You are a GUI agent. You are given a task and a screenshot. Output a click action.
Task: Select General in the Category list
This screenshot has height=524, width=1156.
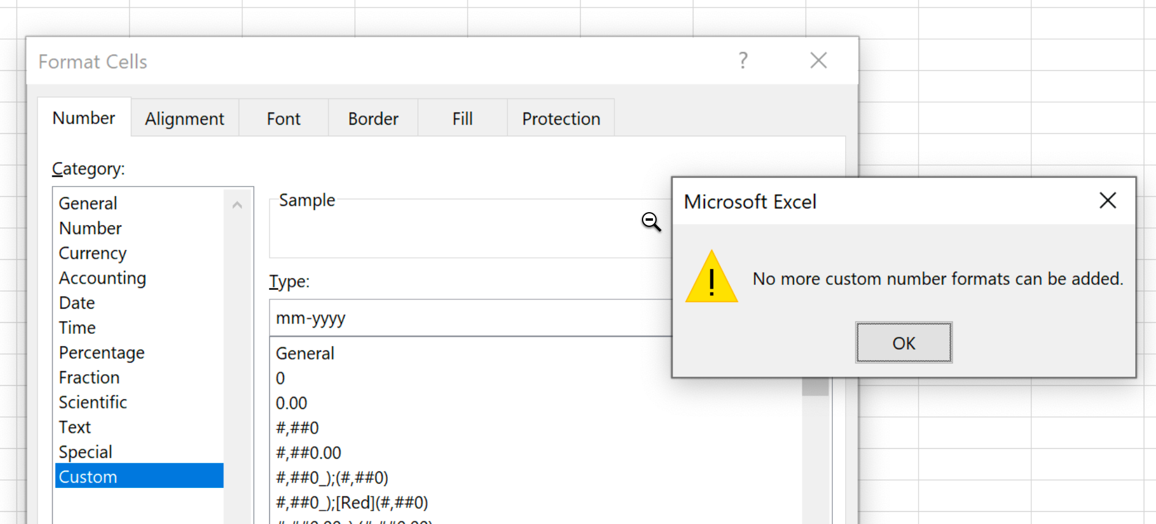click(140, 203)
